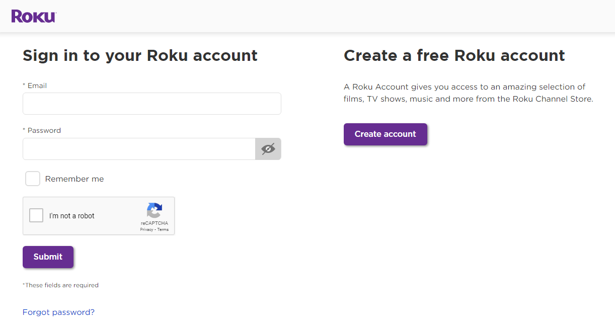Click the These fields are required note
The height and width of the screenshot is (329, 615).
point(61,285)
